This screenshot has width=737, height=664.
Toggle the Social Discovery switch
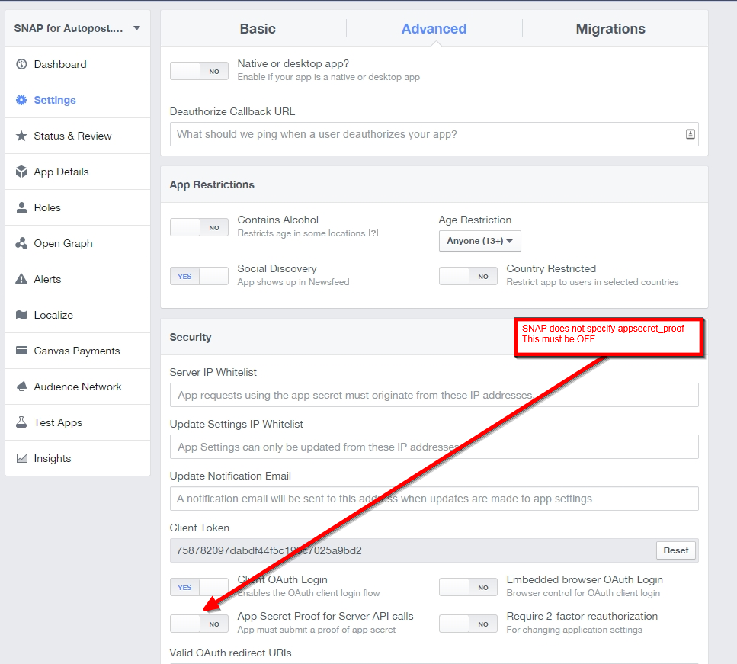coord(199,276)
